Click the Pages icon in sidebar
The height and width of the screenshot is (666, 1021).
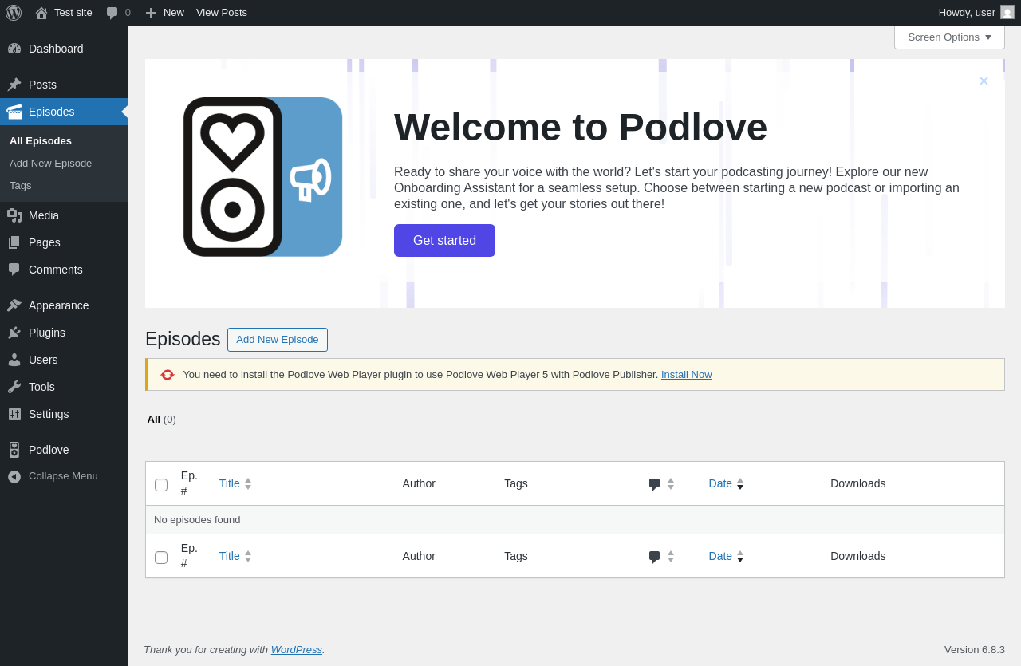point(14,242)
